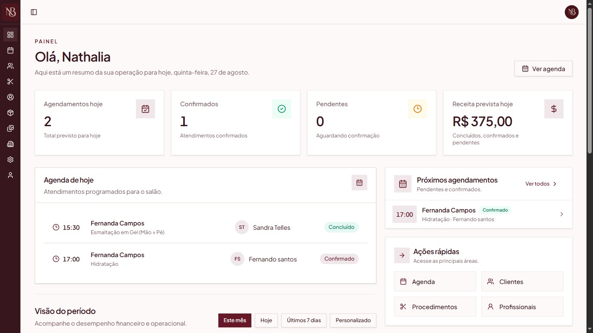Select the Personalizado period filter
Screen dimensions: 593x333
pos(353,320)
